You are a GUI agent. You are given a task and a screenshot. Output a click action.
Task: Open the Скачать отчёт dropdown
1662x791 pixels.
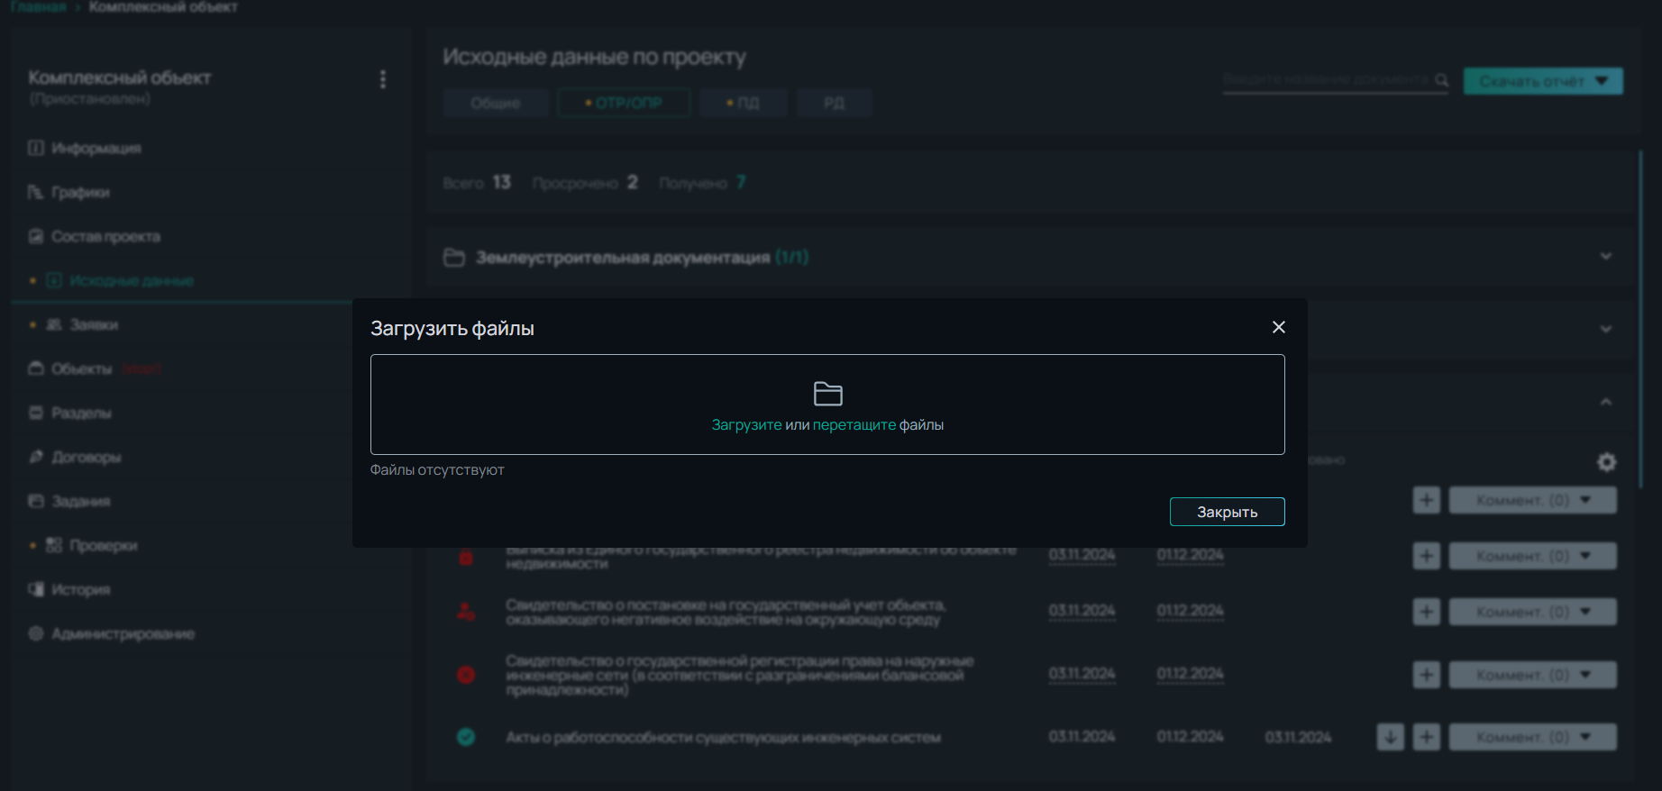(1542, 81)
